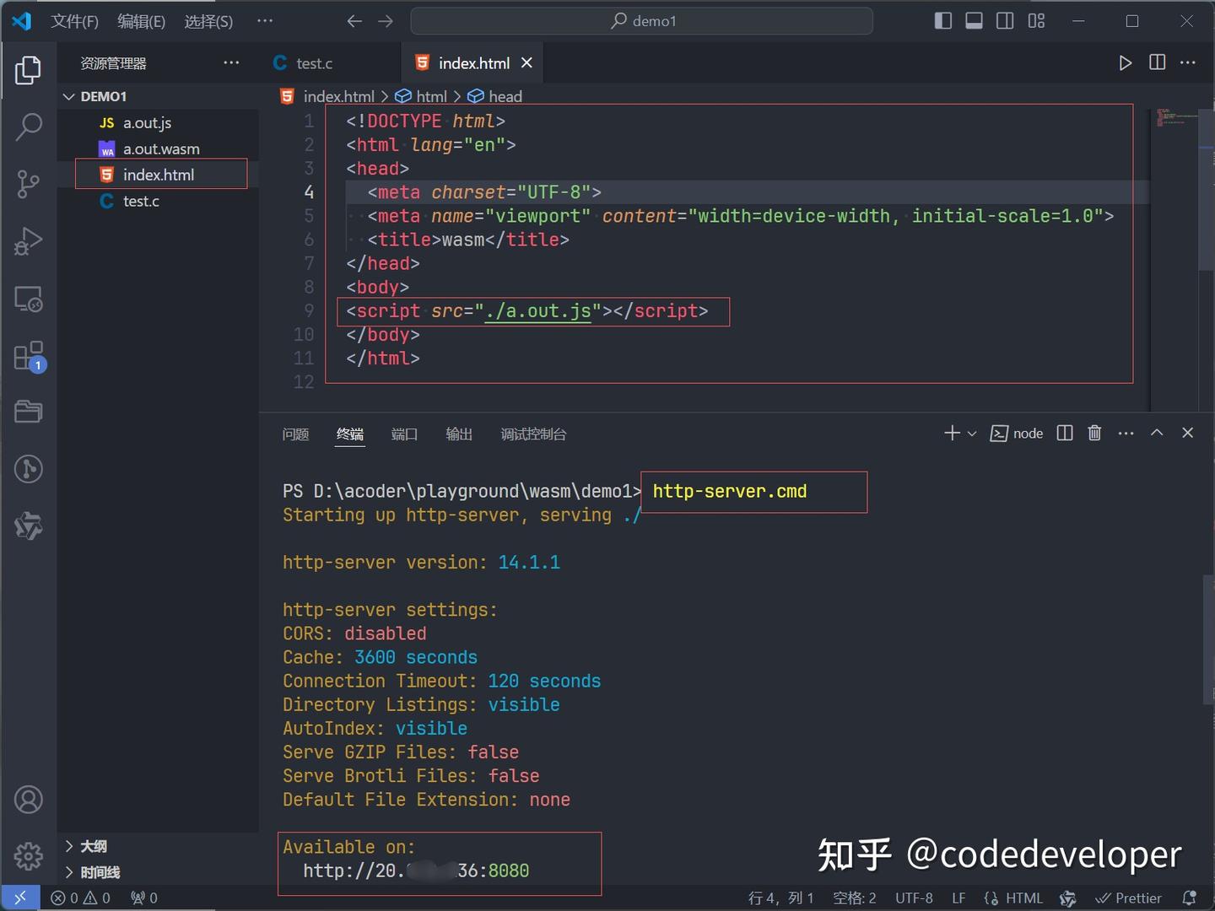Open the 调试控制台 panel tab
The width and height of the screenshot is (1215, 911).
533,434
